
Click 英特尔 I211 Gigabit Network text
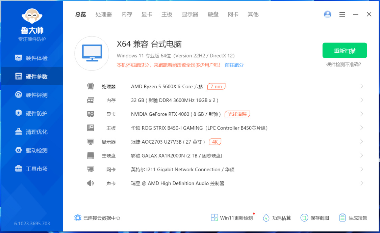click(182, 169)
